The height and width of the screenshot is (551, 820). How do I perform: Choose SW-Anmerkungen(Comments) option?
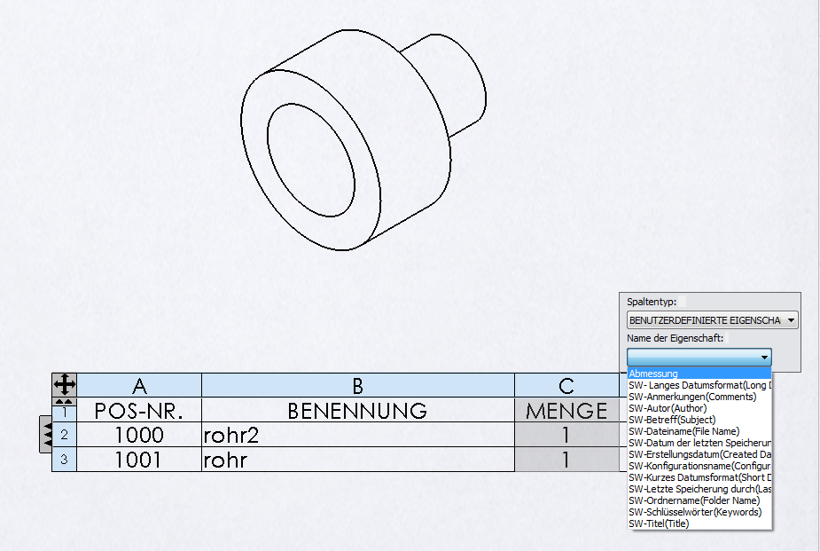coord(699,397)
